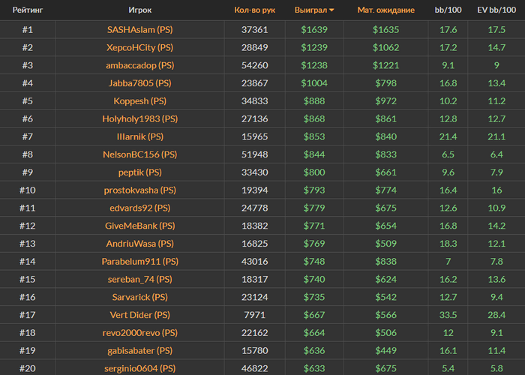View player Illarnik (PS)
The width and height of the screenshot is (525, 375).
pos(140,136)
